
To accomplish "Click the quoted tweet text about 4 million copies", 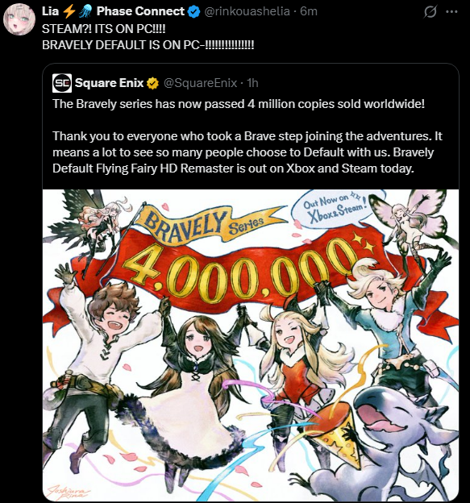I will point(247,136).
